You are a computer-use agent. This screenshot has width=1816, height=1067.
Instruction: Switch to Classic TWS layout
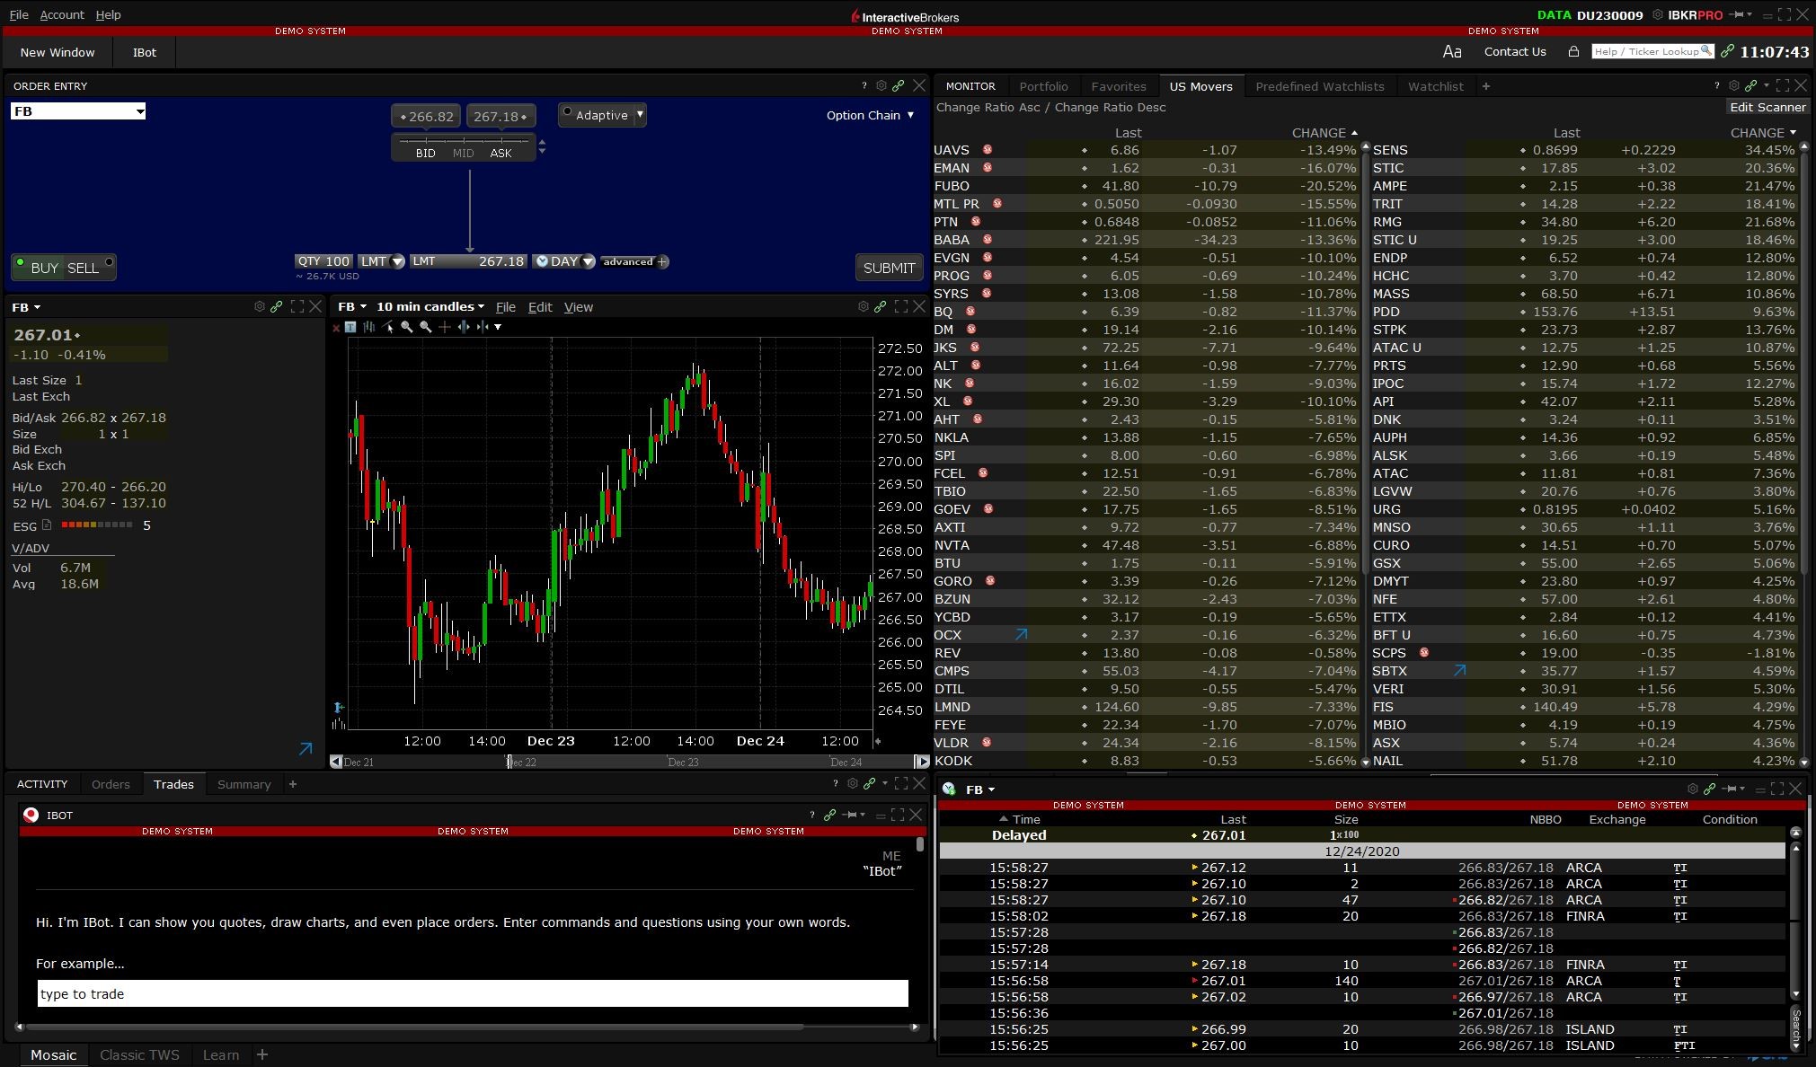tap(139, 1054)
